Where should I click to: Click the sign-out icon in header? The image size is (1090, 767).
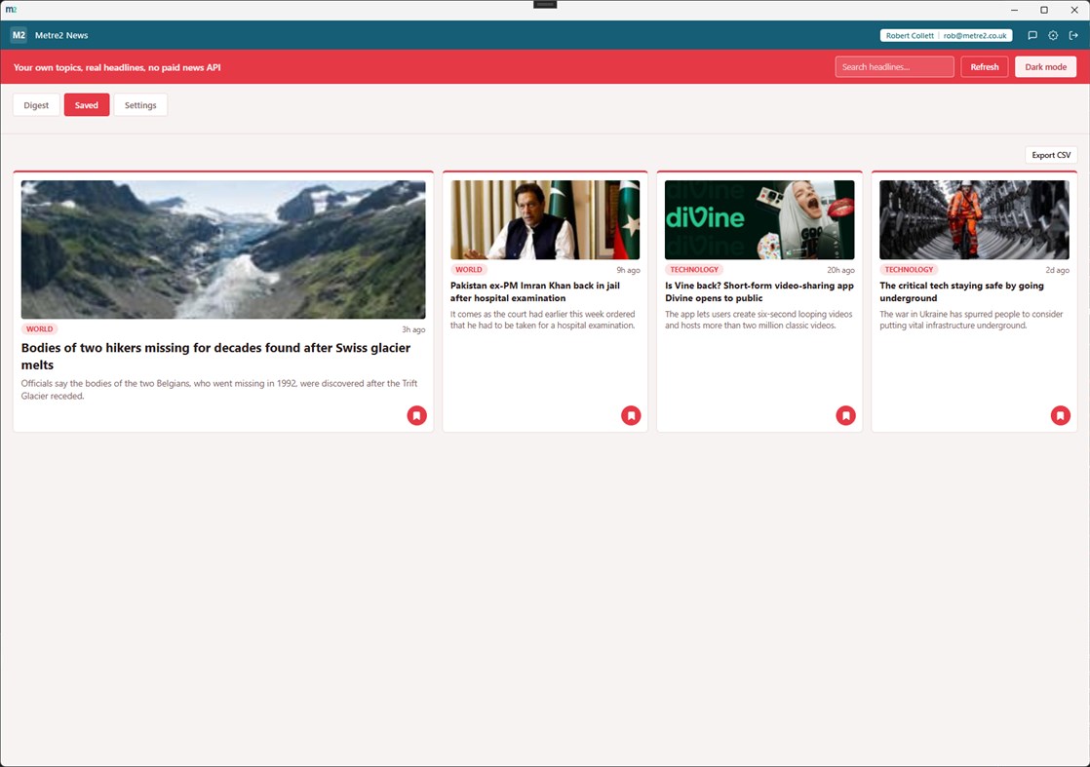(1073, 35)
